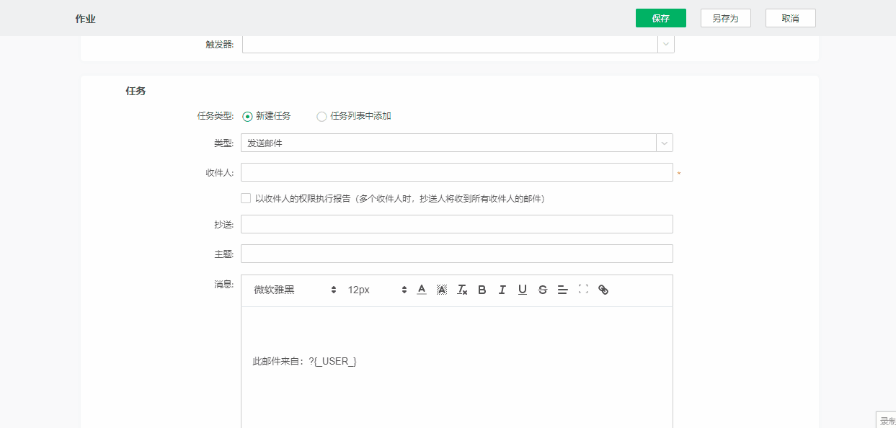Open the 触发器 dropdown
This screenshot has height=428, width=896.
pos(664,44)
